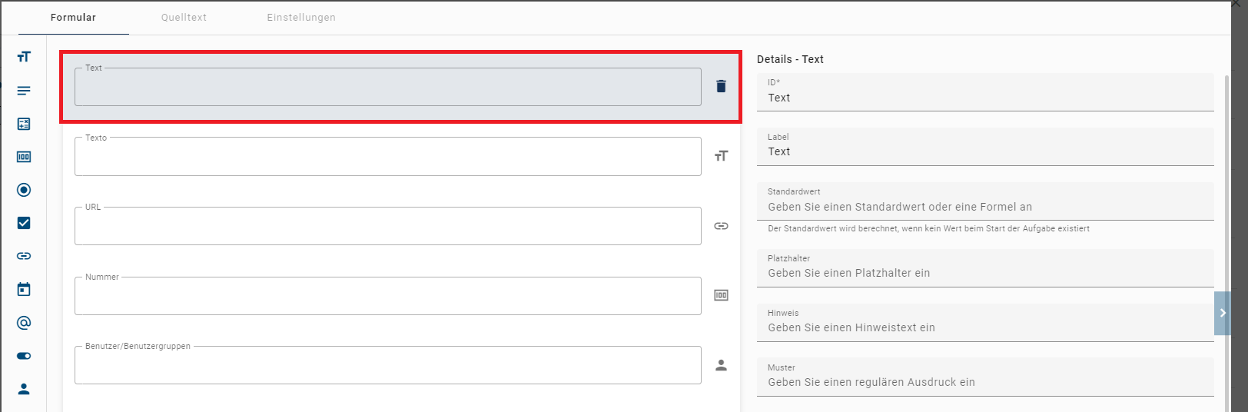This screenshot has width=1248, height=412.
Task: Open the Einstellungen tab
Action: point(301,17)
